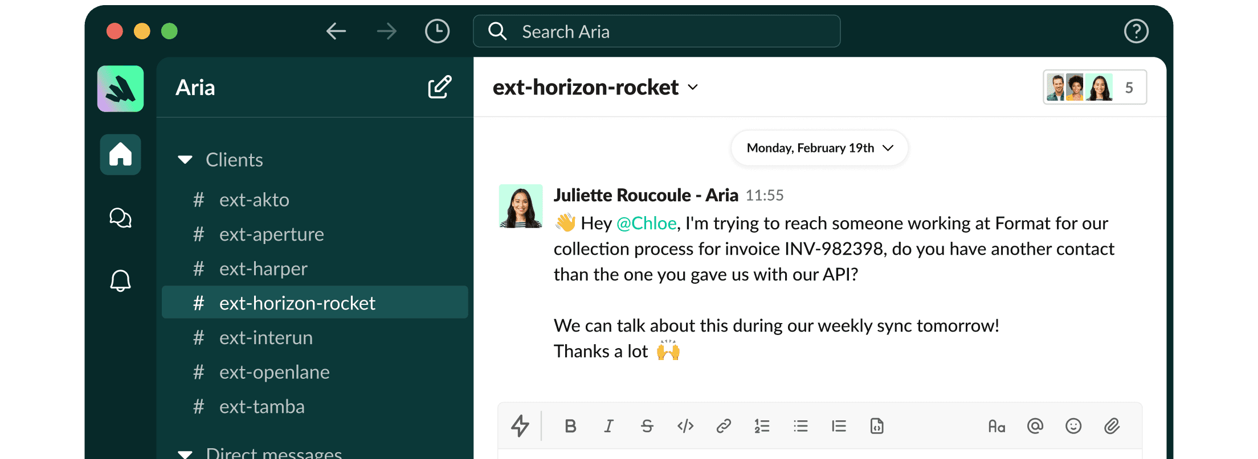Click the compose new message icon

[439, 87]
